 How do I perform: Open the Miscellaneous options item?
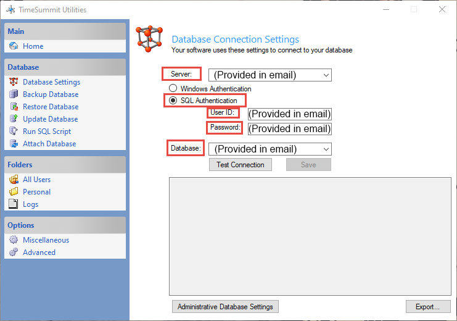[46, 240]
